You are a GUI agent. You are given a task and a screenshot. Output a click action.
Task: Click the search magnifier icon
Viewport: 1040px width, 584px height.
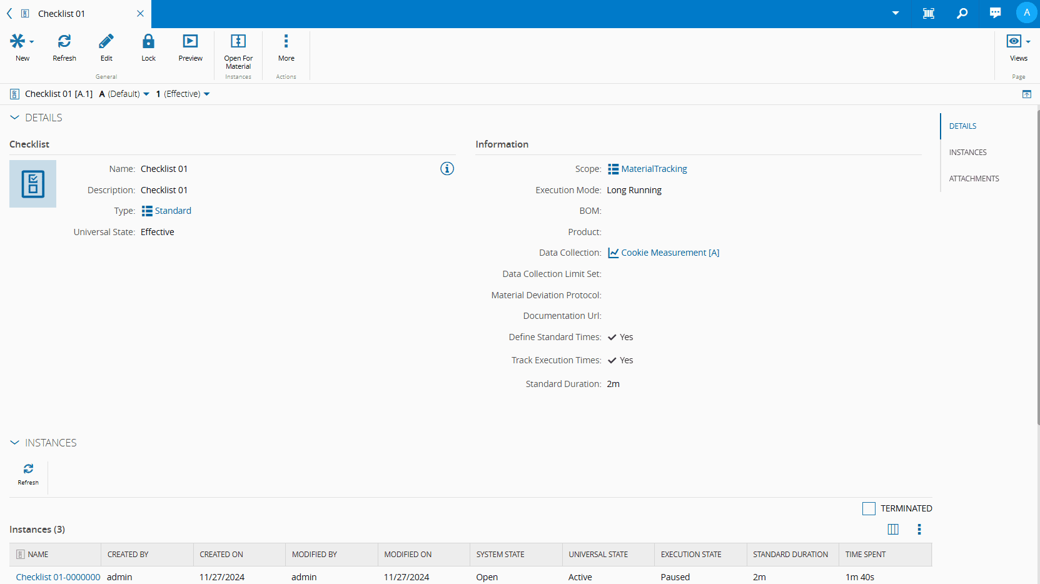coord(962,13)
